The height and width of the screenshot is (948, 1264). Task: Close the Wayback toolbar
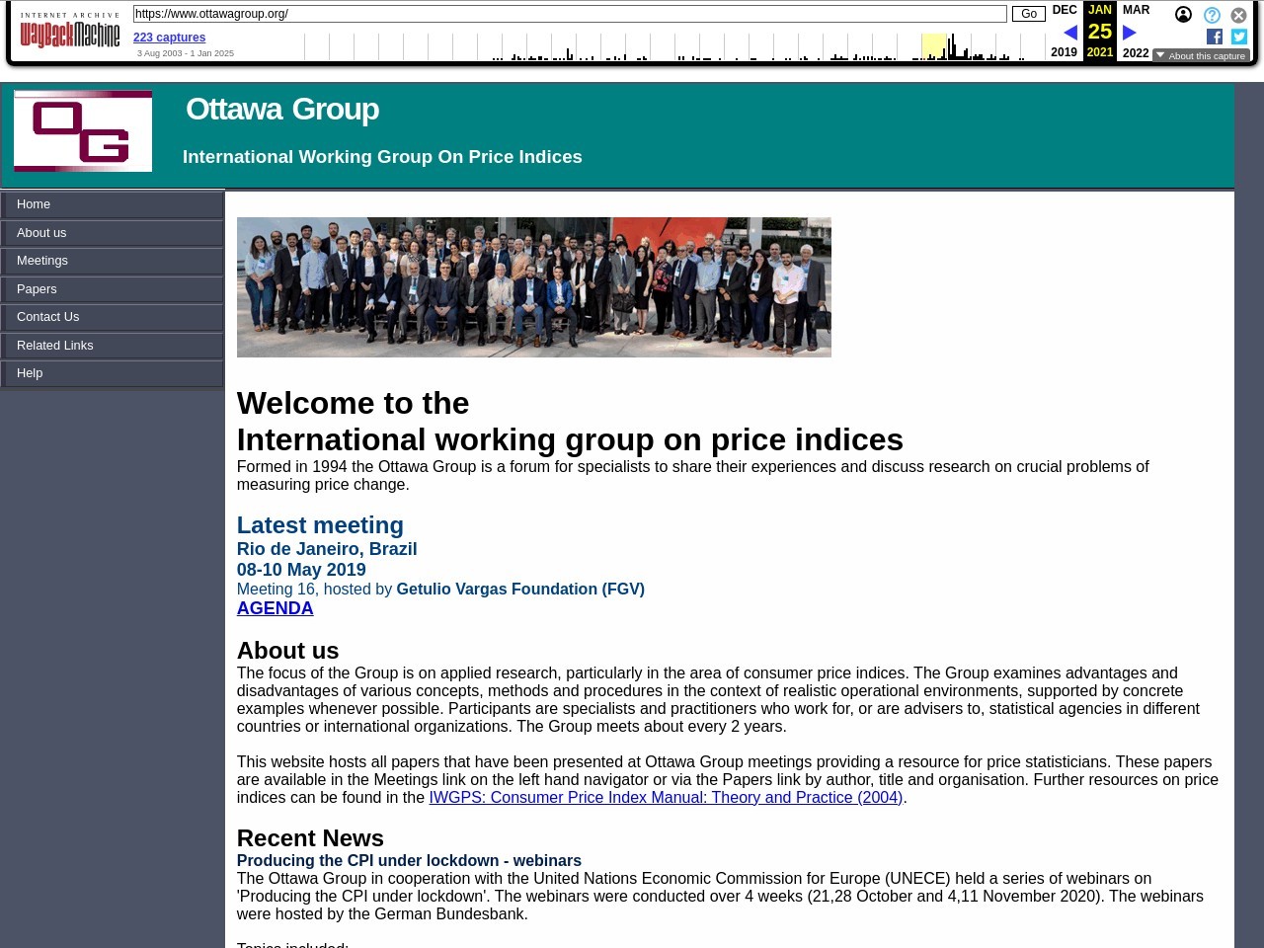(1238, 15)
